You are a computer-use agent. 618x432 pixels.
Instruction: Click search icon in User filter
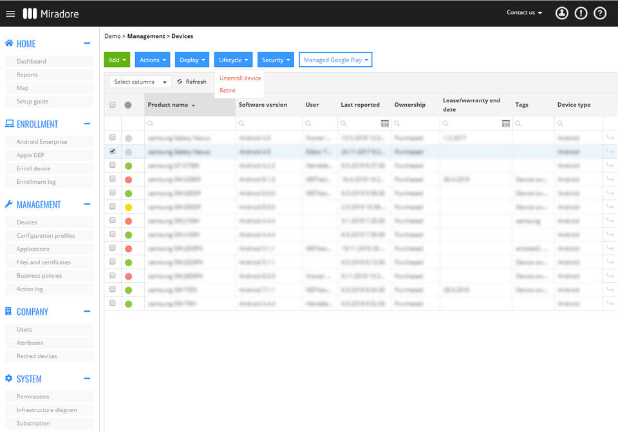(308, 123)
